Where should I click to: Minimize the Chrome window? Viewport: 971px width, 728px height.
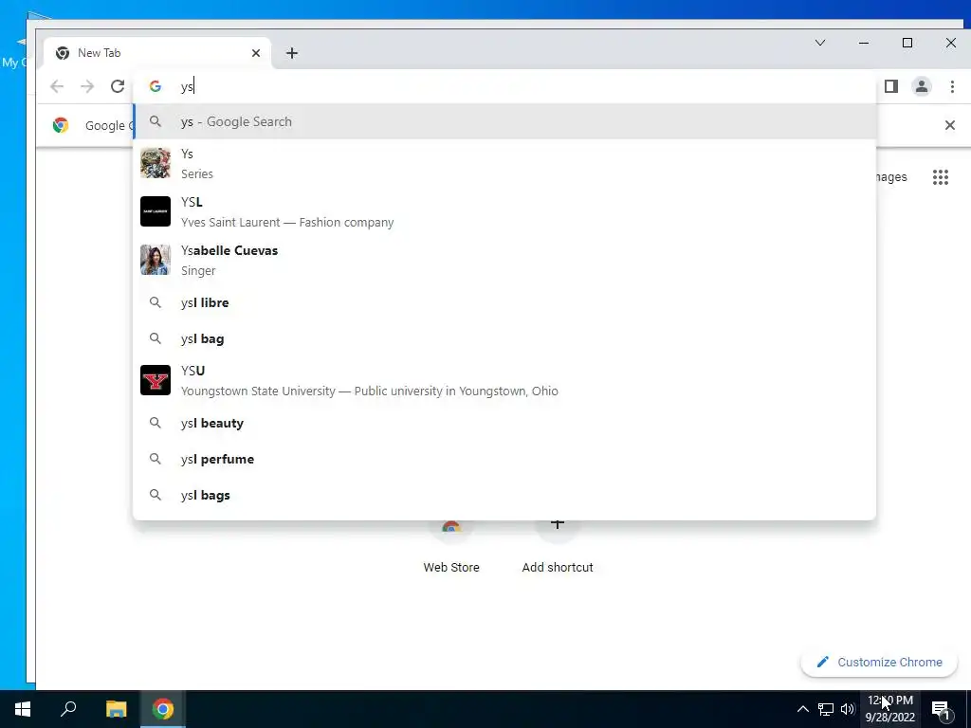click(864, 43)
